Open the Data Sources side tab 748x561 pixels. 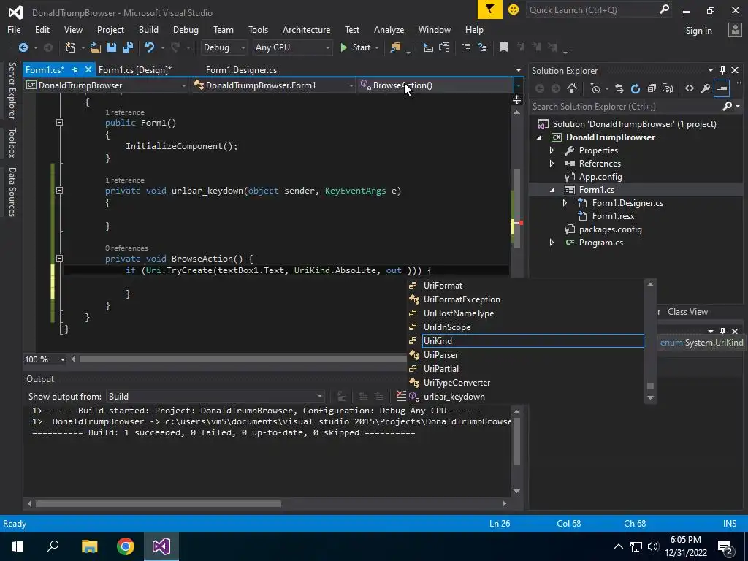point(12,192)
